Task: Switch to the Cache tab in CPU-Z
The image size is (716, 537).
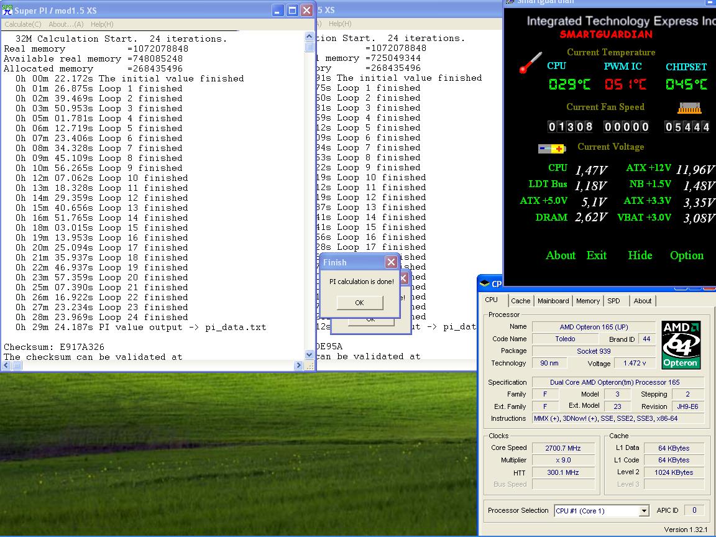Action: (521, 301)
